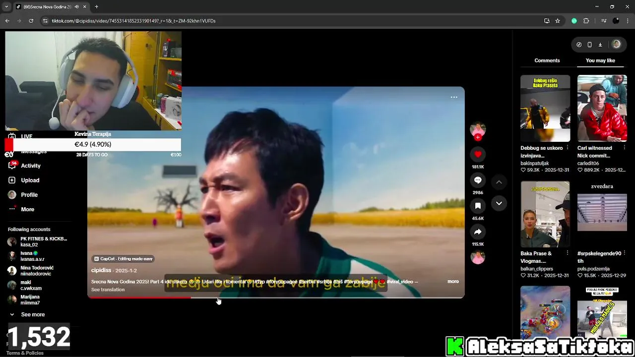Close the Srecna Nova Godina tab
Image resolution: width=635 pixels, height=357 pixels.
[x=85, y=7]
